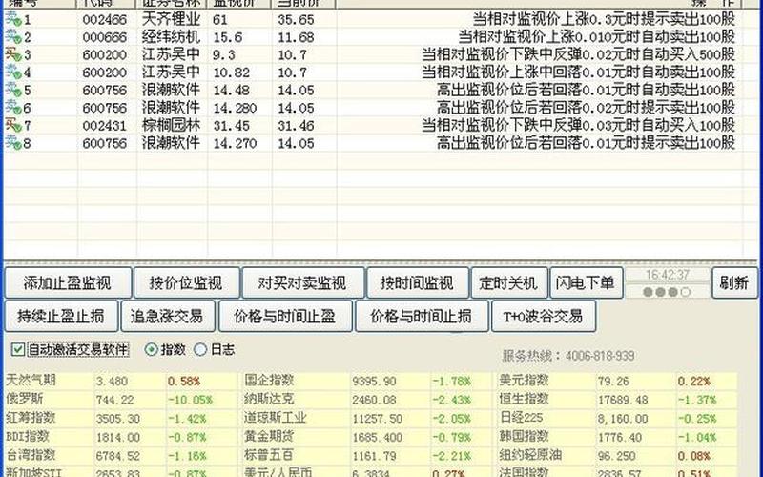Click monitor price 14.270
The height and width of the screenshot is (477, 763).
(235, 144)
